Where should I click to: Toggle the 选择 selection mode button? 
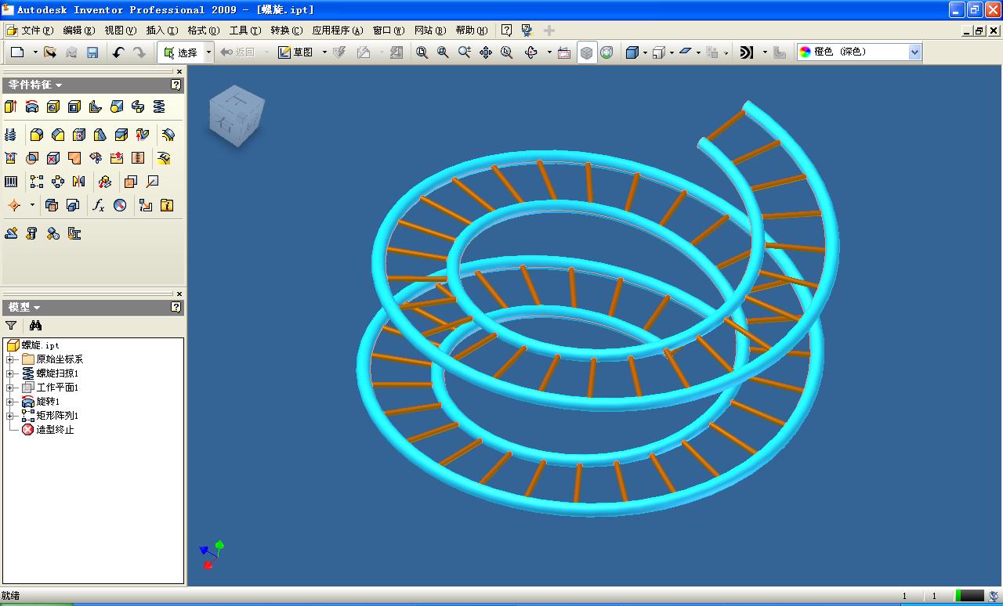(x=180, y=52)
